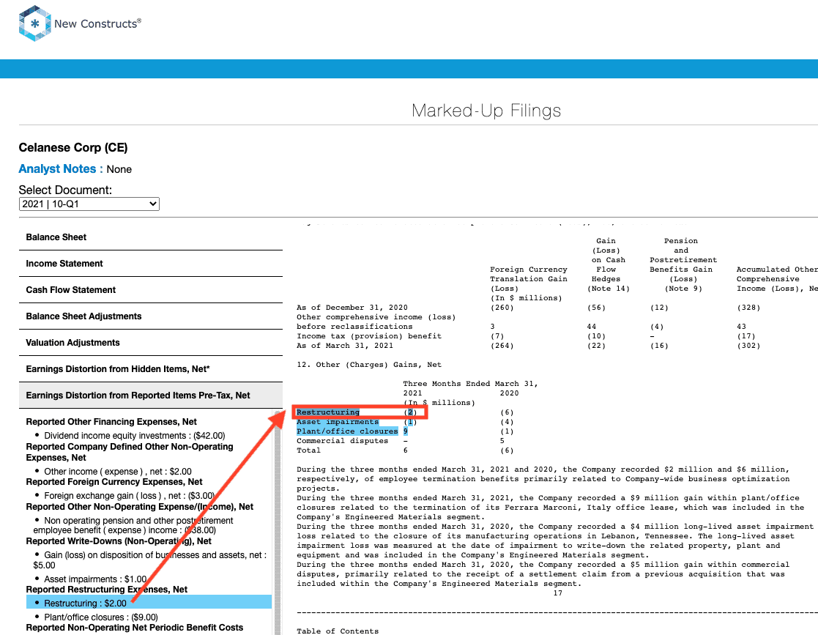Click As of March 31, 2021 row label

tap(345, 346)
